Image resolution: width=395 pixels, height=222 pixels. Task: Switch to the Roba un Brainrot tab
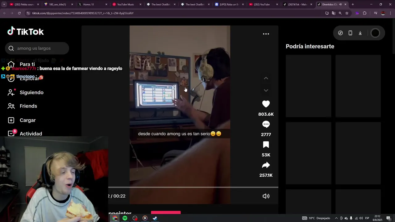point(229,4)
